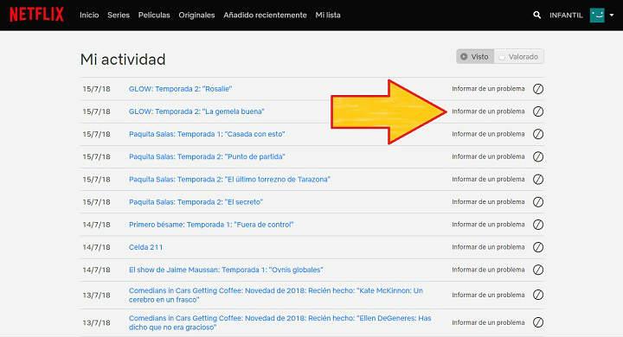Report a problem for "El secreto"
Screen dimensions: 623x337
point(488,202)
